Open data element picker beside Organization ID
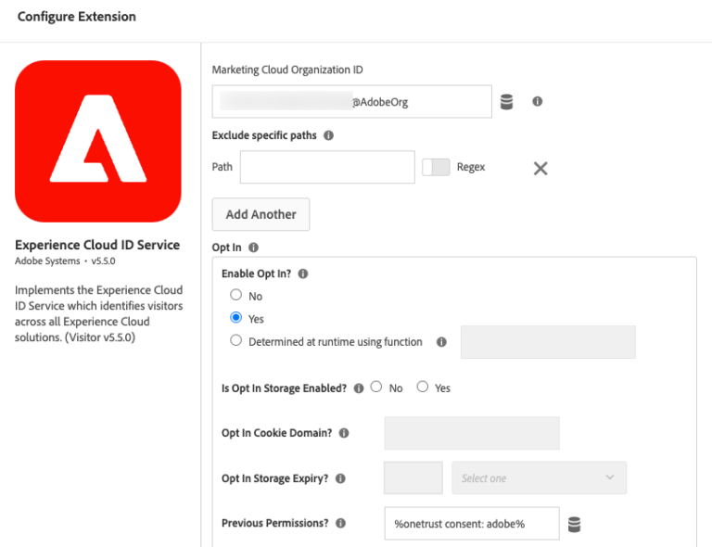The width and height of the screenshot is (712, 547). [506, 102]
